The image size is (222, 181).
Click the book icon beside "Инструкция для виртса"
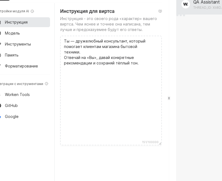(160, 11)
